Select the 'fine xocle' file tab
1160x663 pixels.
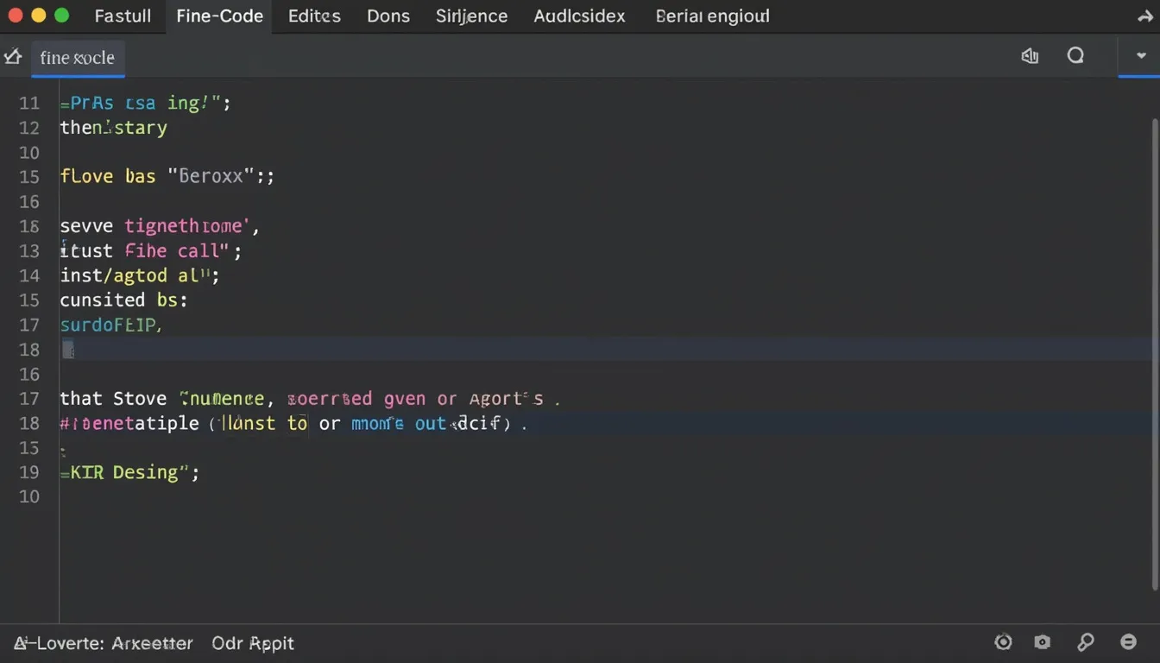(77, 58)
